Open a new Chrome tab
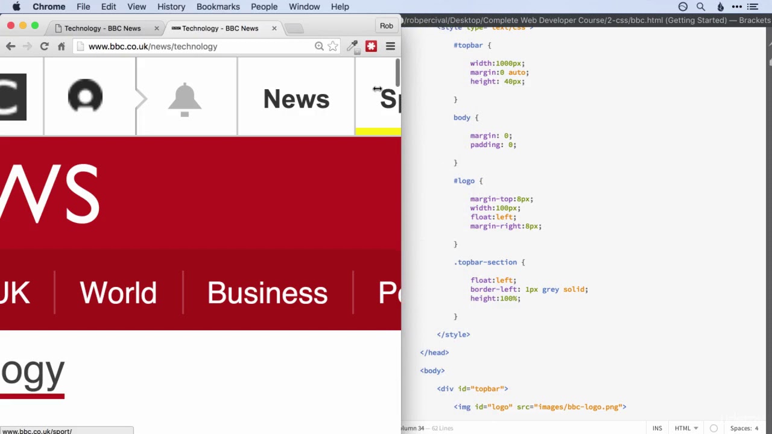 (294, 28)
